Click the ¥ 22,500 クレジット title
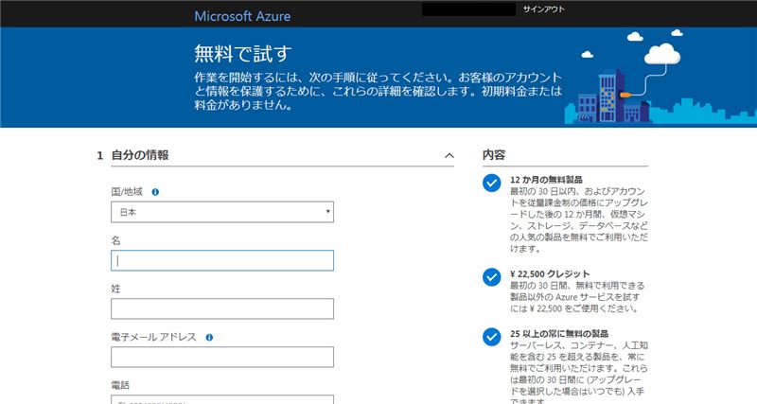 (x=550, y=273)
